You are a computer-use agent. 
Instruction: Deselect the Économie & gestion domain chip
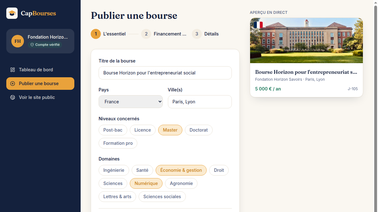tap(181, 170)
